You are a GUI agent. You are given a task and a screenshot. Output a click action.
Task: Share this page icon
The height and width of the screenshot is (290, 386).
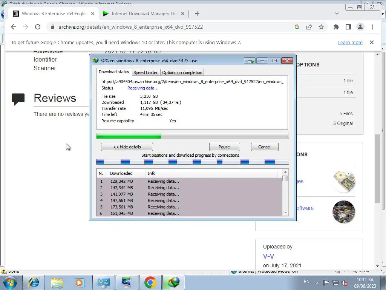(309, 27)
